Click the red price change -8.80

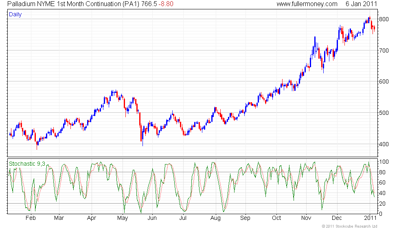(166, 4)
